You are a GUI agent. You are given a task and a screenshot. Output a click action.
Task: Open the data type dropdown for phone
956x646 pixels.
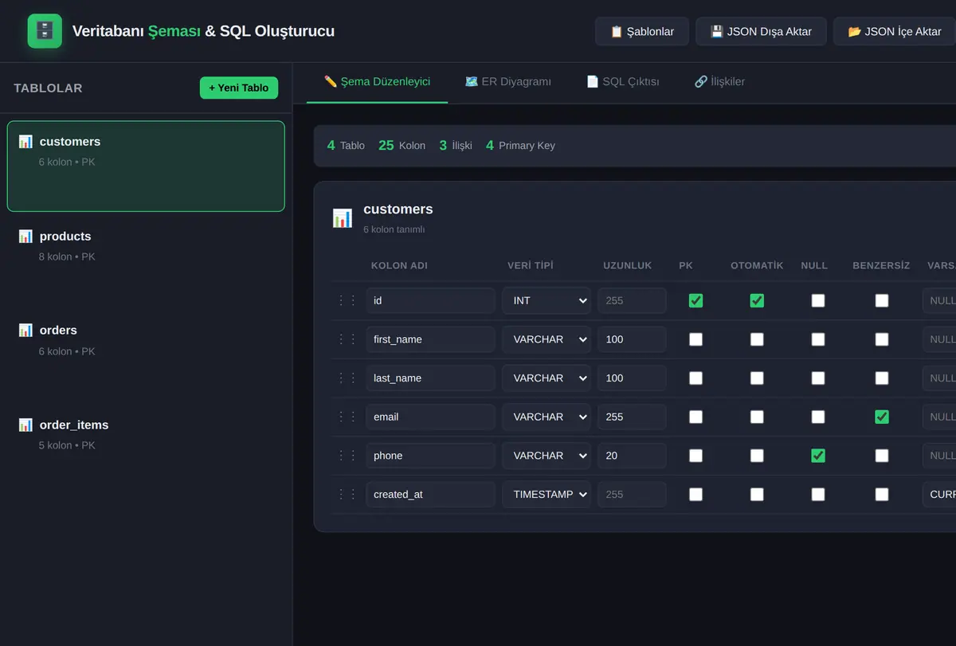coord(547,456)
